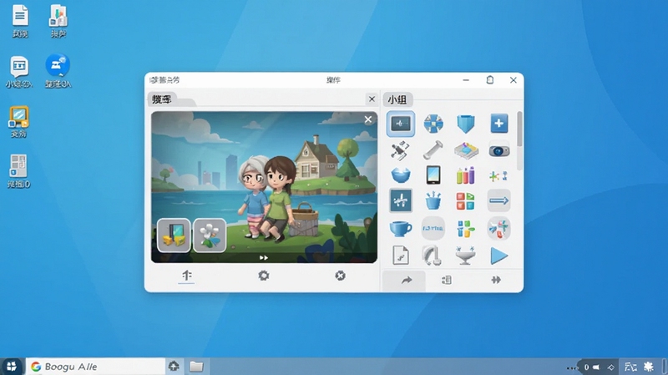668x375 pixels.
Task: Select the grey rounded tile with blue text
Action: (433, 228)
